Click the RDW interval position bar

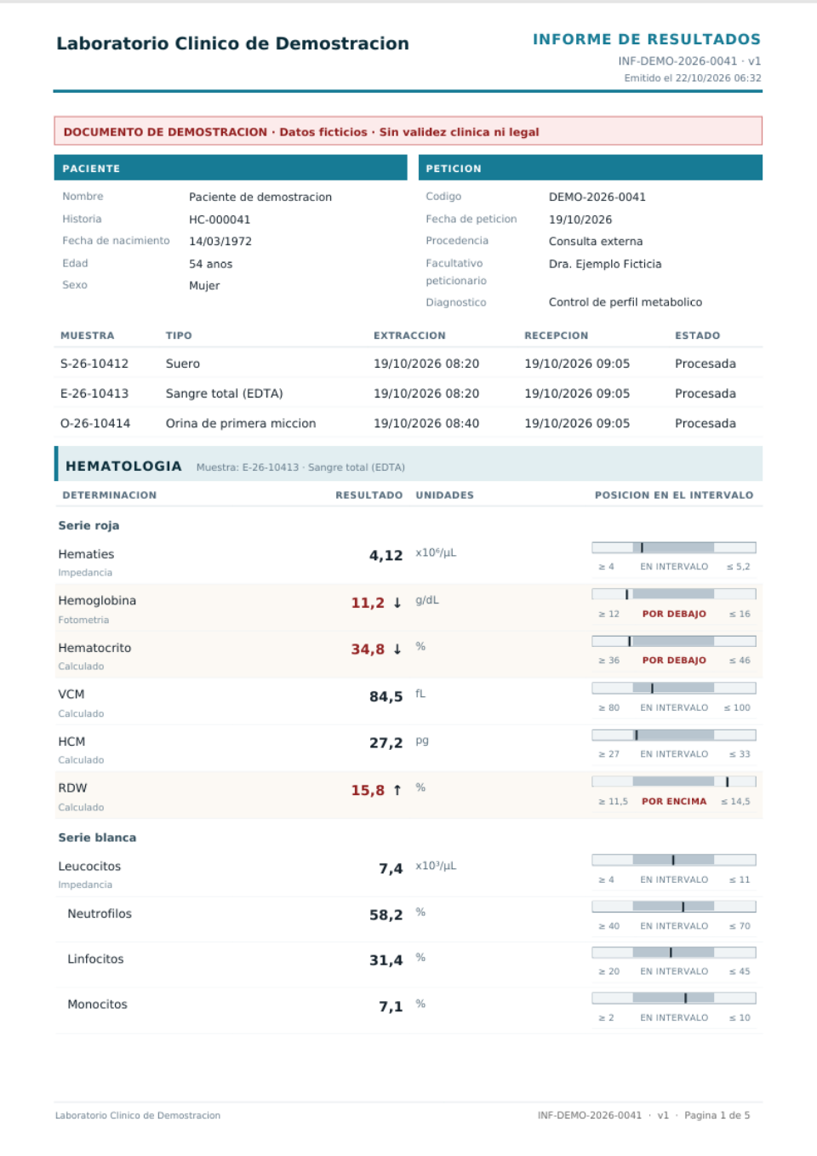coord(674,781)
